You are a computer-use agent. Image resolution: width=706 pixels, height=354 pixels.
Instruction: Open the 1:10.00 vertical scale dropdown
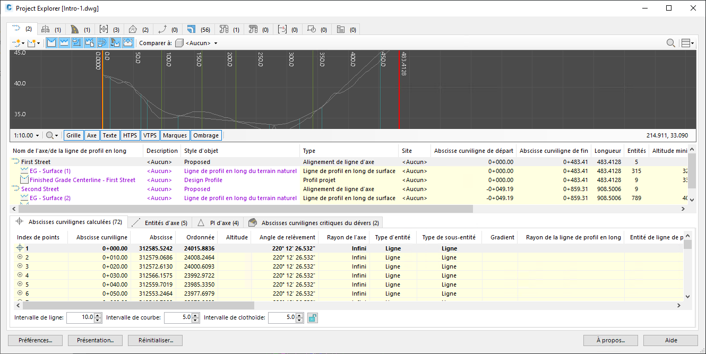27,135
